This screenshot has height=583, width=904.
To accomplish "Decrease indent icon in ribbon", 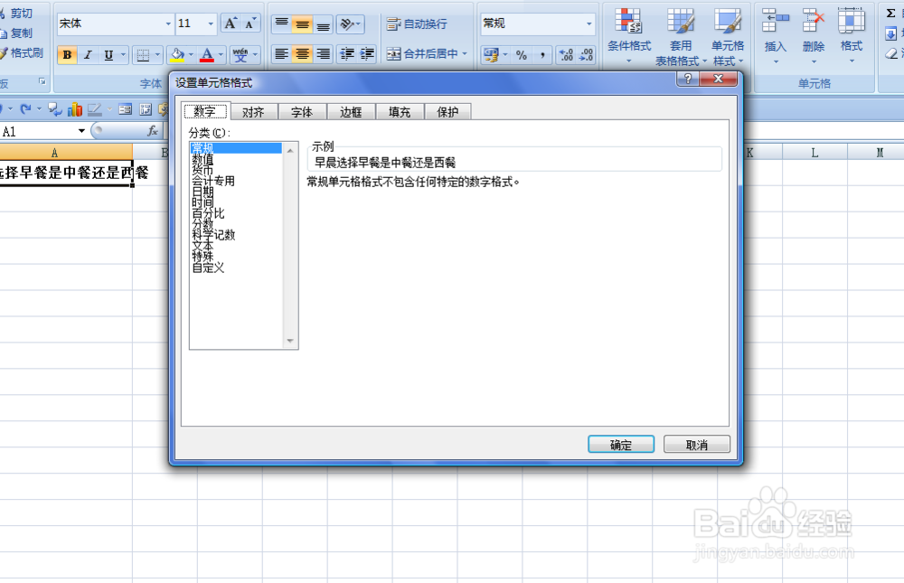I will [347, 54].
